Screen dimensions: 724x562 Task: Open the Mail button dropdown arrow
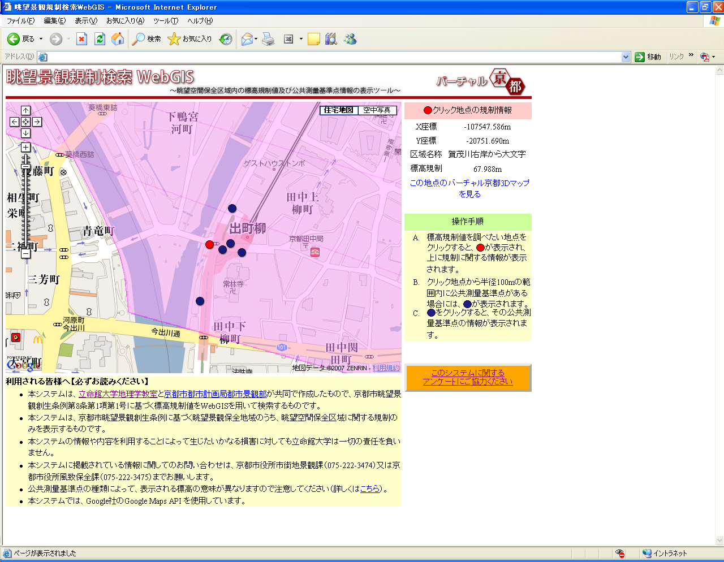[x=256, y=39]
